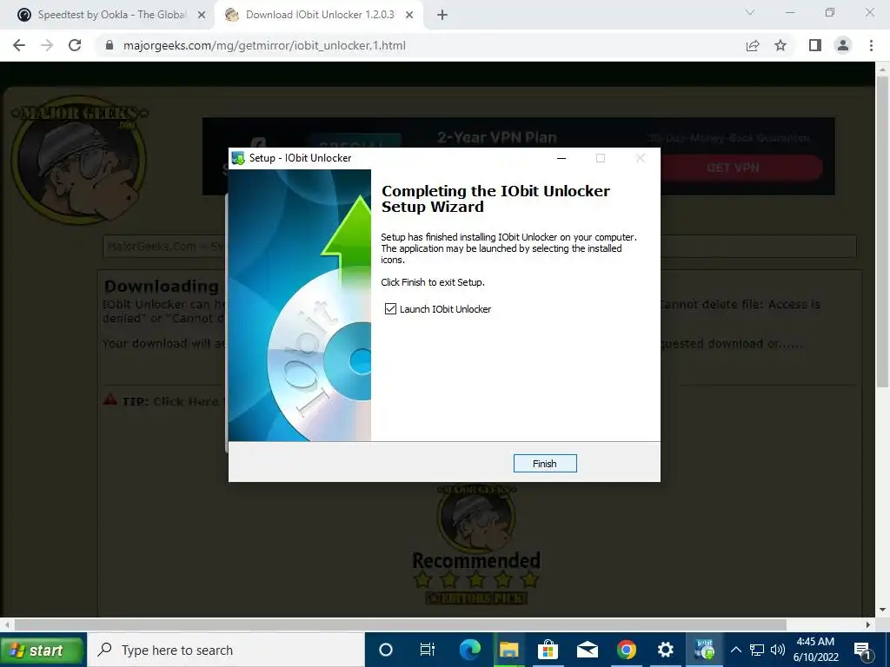Image resolution: width=890 pixels, height=667 pixels.
Task: Click the Recommended Editors Pick badge
Action: click(476, 545)
